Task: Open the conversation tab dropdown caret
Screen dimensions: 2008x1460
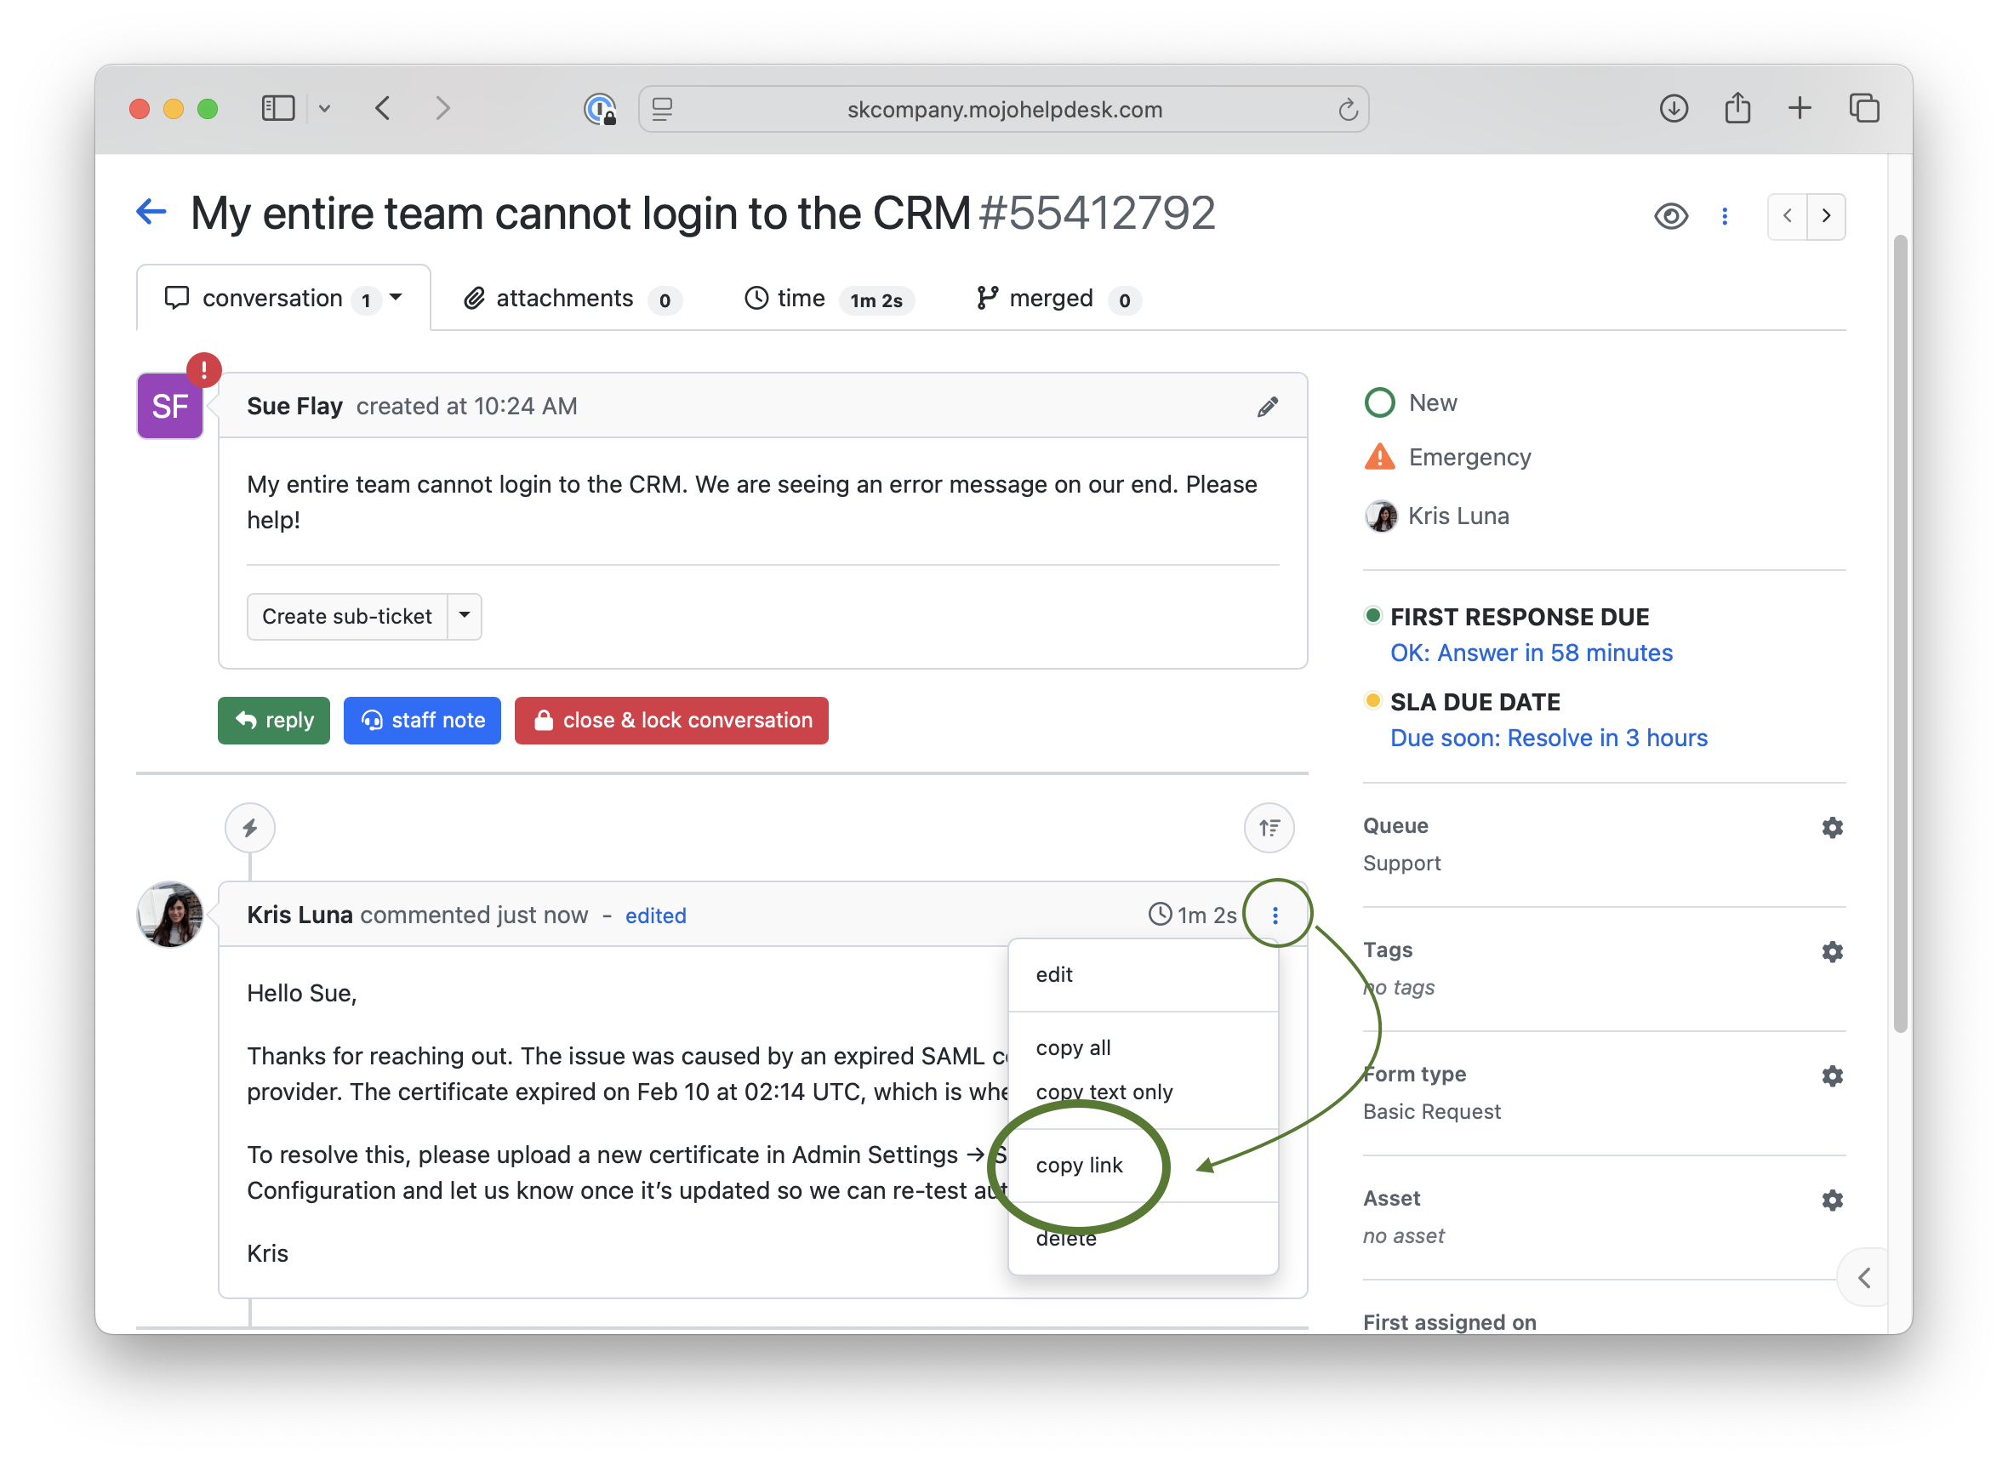Action: point(396,298)
